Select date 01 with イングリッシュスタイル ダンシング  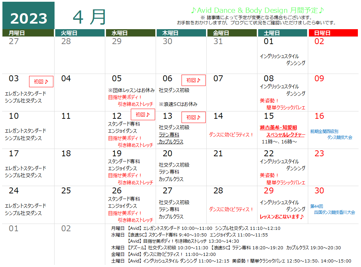[x=269, y=41]
